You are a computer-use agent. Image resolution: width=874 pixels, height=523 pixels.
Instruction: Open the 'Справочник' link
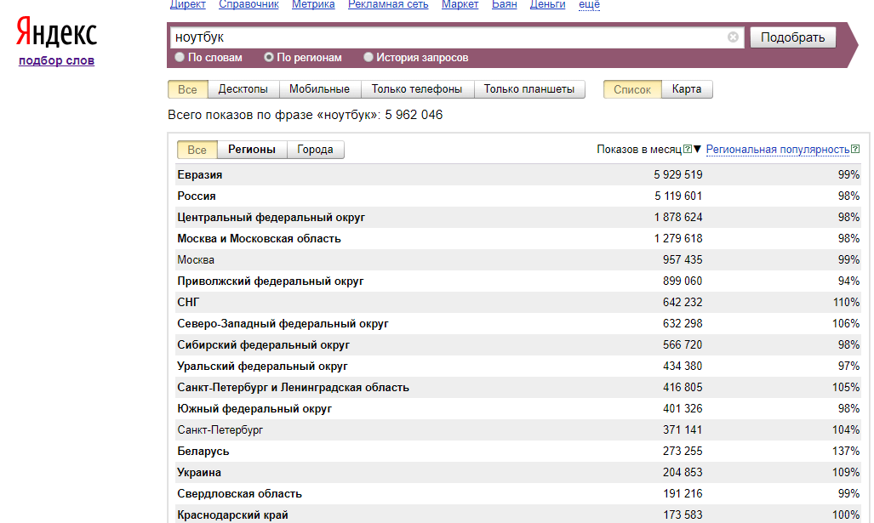(x=248, y=4)
